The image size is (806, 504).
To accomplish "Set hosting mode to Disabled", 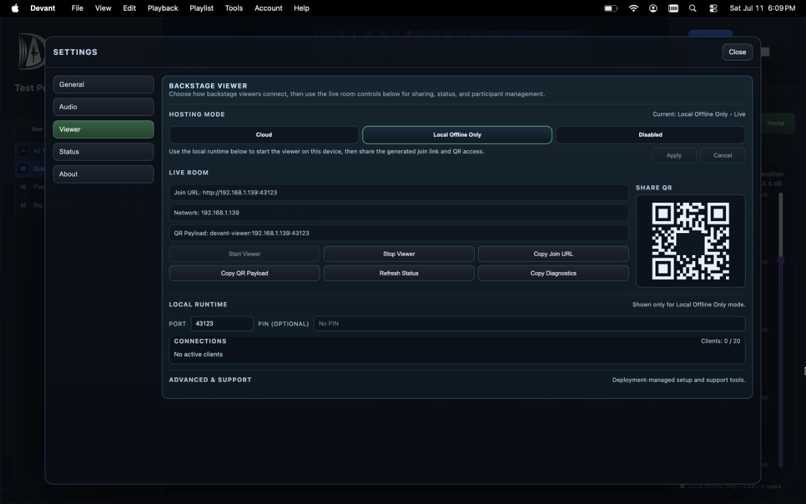I will 650,135.
